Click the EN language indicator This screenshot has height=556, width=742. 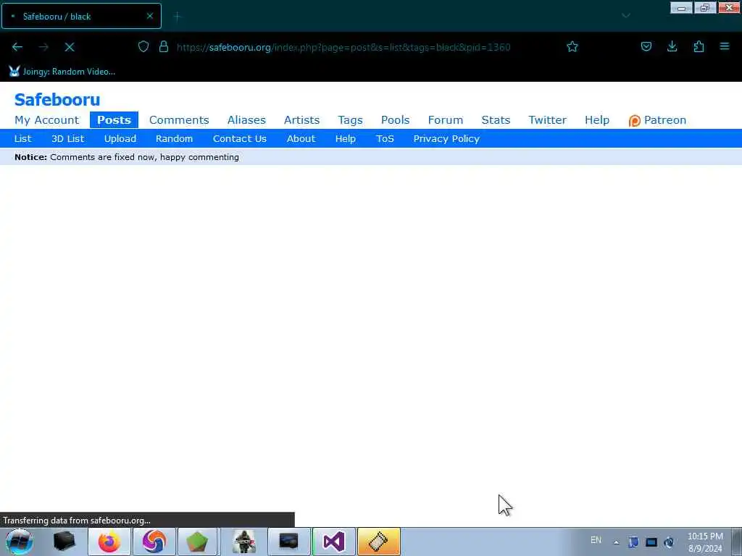596,540
